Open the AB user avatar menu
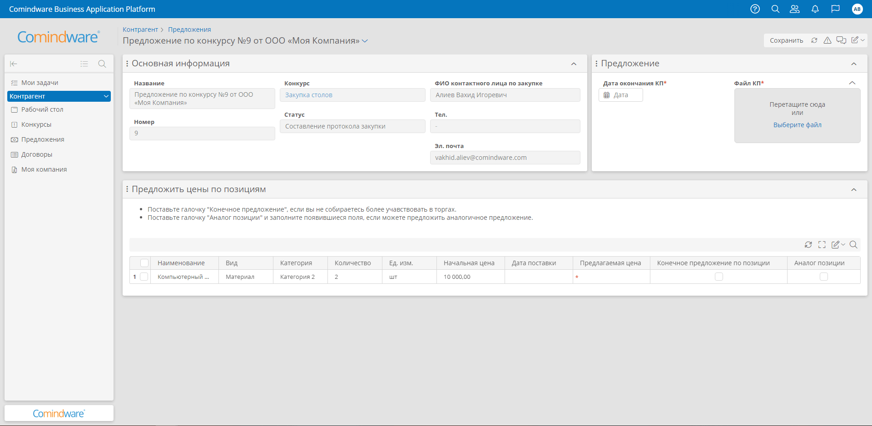Viewport: 872px width, 426px height. click(857, 9)
